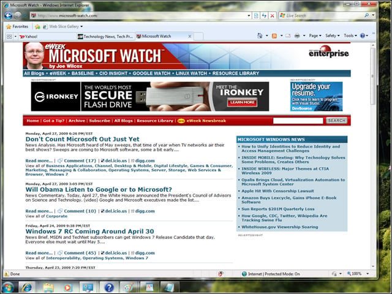Click the Windows Start orb
This screenshot has width=392, height=294.
[x=7, y=287]
